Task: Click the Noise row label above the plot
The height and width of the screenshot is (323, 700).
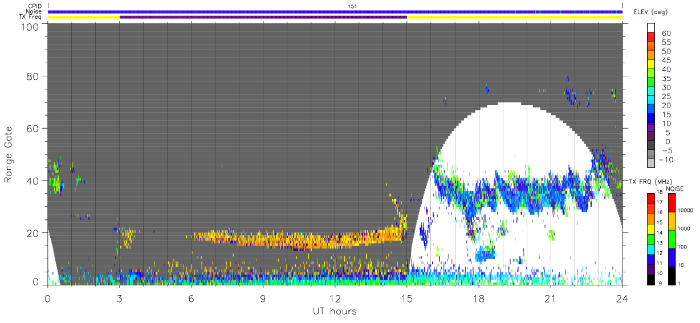Action: point(34,11)
